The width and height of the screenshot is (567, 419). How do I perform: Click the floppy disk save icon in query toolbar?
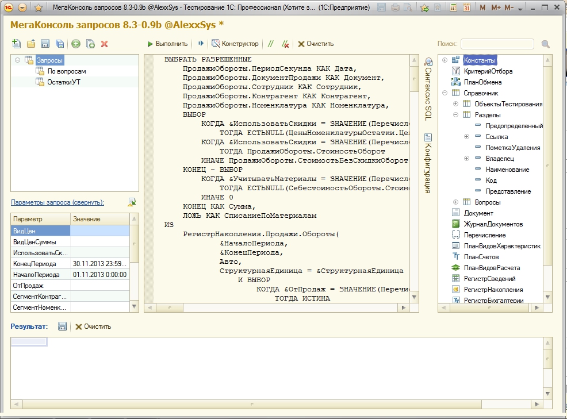(x=45, y=44)
